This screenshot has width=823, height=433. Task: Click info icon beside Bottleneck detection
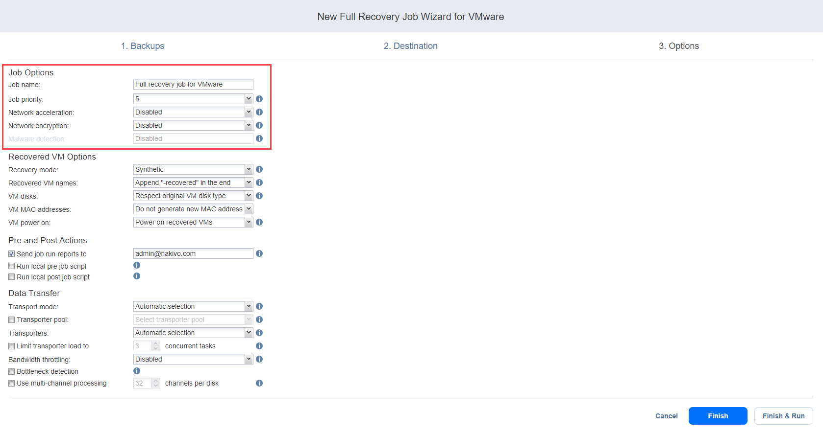(x=137, y=371)
